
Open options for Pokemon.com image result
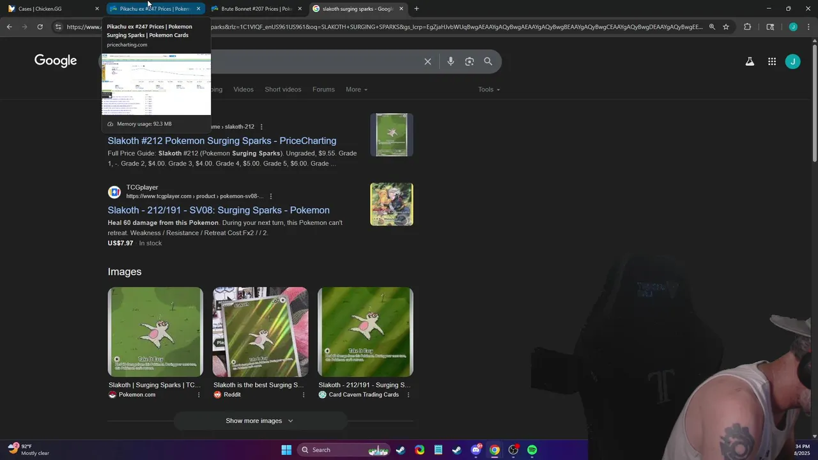pyautogui.click(x=199, y=395)
